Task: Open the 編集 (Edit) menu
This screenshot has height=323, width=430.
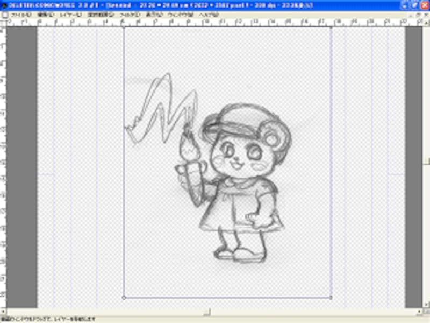Action: (46, 15)
